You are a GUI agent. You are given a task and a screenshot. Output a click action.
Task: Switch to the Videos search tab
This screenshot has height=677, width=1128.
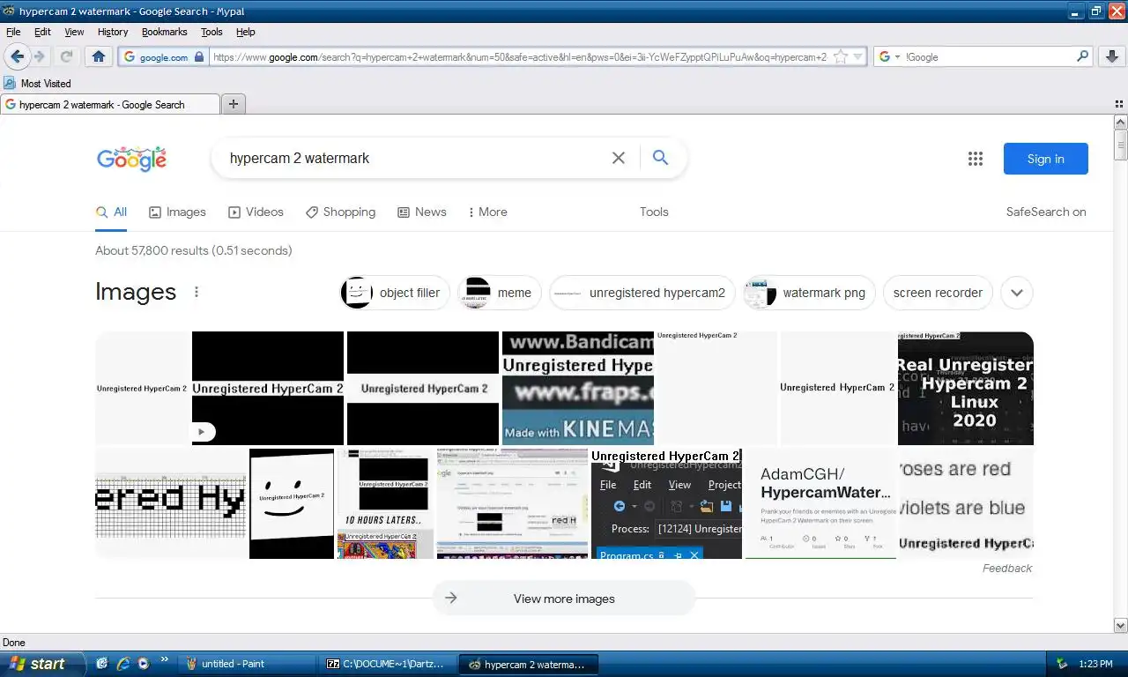click(x=256, y=212)
